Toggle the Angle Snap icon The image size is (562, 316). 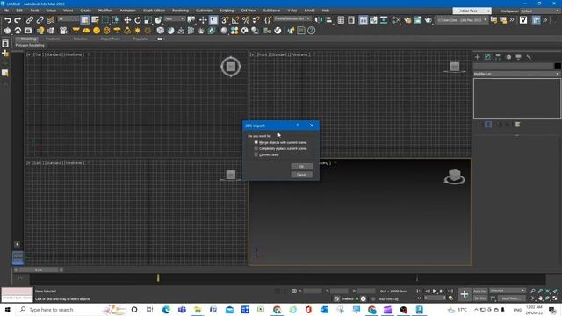(235, 20)
